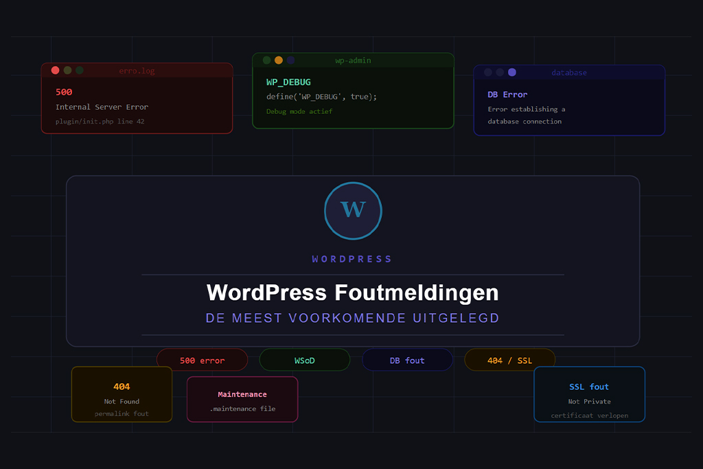Click 'certificaat verlopen' text
The image size is (703, 469).
tap(590, 415)
